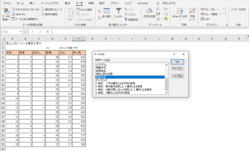The image size is (249, 151).
Task: Select 順位と百分位数 in the tool list
Action: point(130,74)
